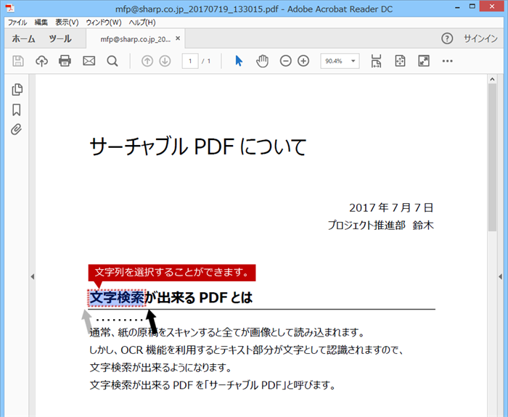Print the document using printer icon
Image resolution: width=508 pixels, height=417 pixels.
tap(65, 61)
